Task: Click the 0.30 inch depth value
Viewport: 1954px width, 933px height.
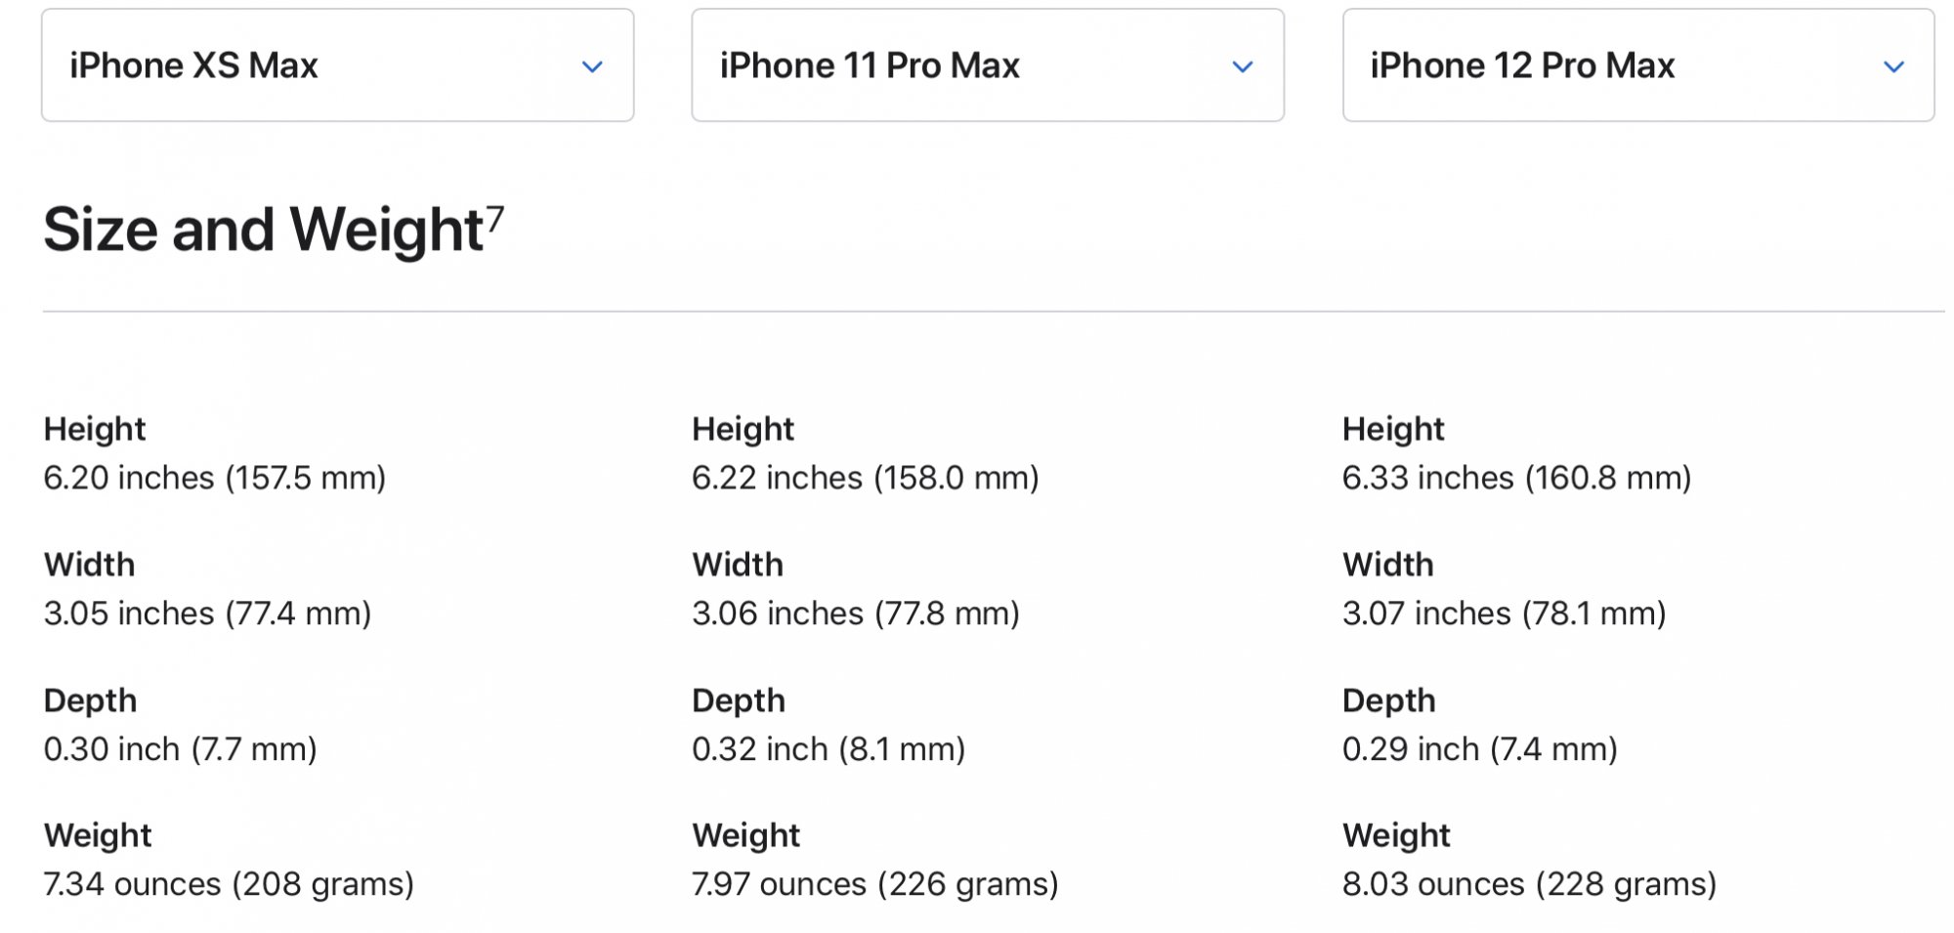Action: click(x=181, y=749)
